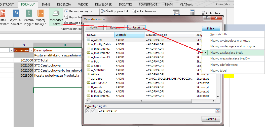Viewport: 266px width, 127px height.
Task: Select column H header in worksheet
Action: coord(58,45)
